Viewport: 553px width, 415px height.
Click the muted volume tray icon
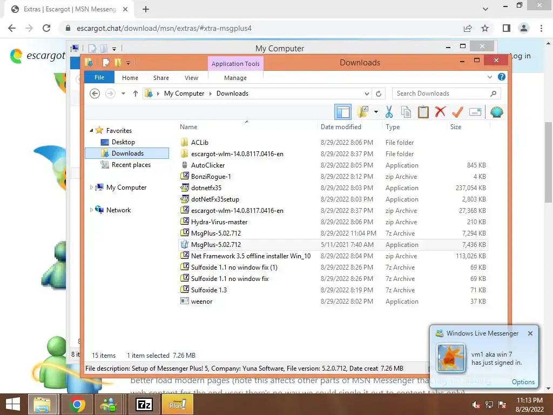click(x=476, y=405)
